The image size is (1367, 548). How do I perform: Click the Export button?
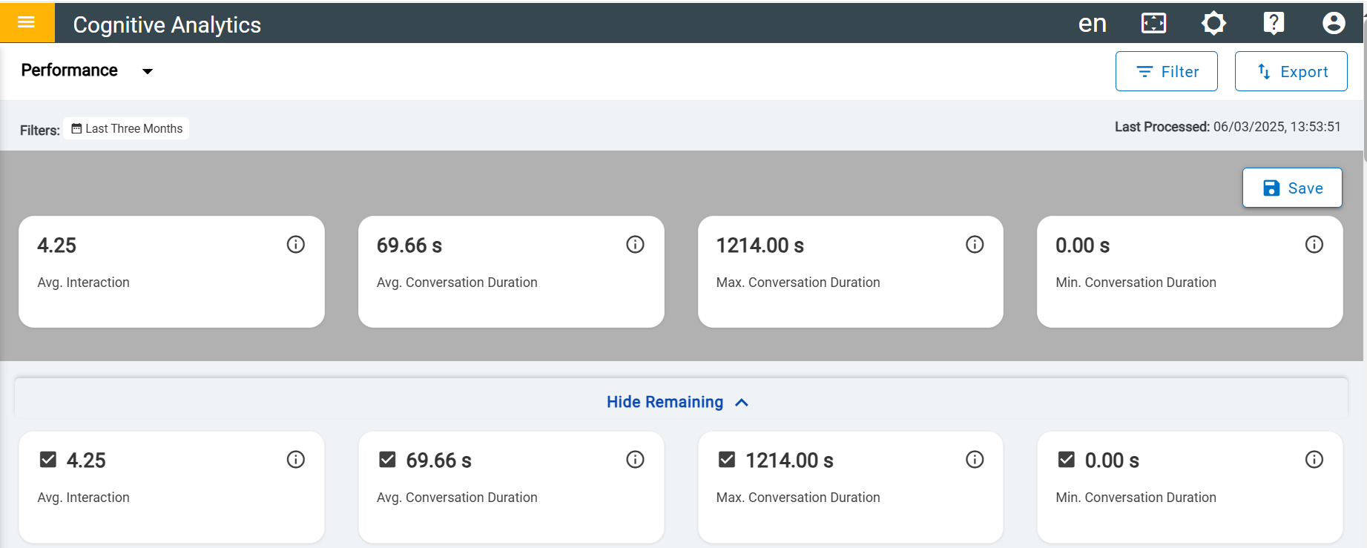pos(1291,71)
